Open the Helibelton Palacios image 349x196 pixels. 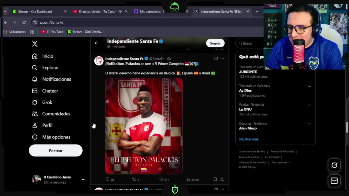click(144, 126)
